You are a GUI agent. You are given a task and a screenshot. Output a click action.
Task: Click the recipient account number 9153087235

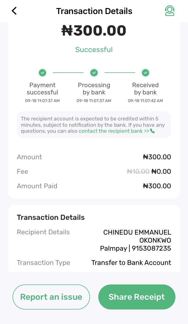(151, 248)
